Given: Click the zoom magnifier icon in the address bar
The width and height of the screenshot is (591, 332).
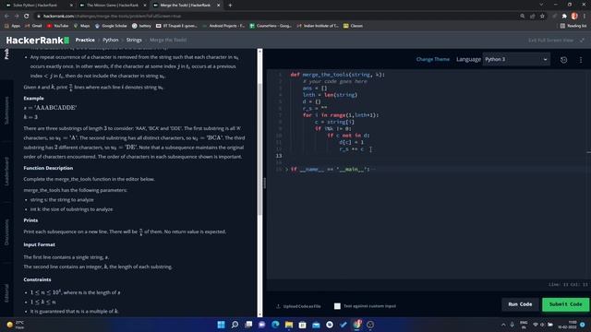Looking at the screenshot, I should pos(523,16).
